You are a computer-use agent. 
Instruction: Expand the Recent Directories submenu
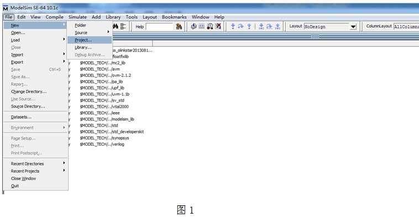[x=35, y=163]
